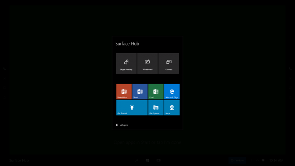Open the Excel tile
The height and width of the screenshot is (166, 295).
pos(156,91)
